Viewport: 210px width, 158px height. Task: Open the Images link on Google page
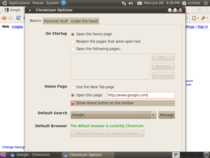17,27
